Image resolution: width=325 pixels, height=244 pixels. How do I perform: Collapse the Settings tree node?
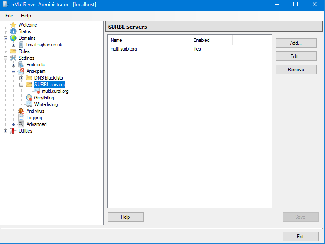(6, 58)
